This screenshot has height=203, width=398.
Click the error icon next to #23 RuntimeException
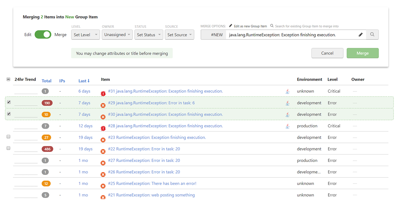(x=103, y=140)
